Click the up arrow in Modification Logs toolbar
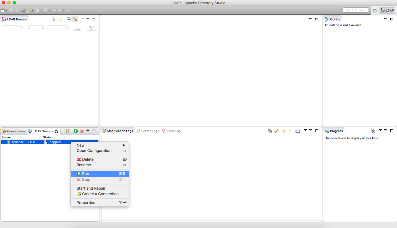 tap(284, 131)
